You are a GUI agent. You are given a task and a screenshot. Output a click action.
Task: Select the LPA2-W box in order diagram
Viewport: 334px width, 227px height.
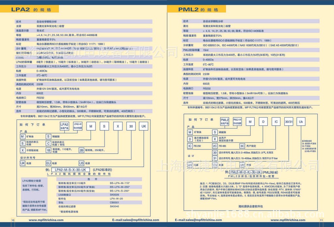click(x=78, y=126)
